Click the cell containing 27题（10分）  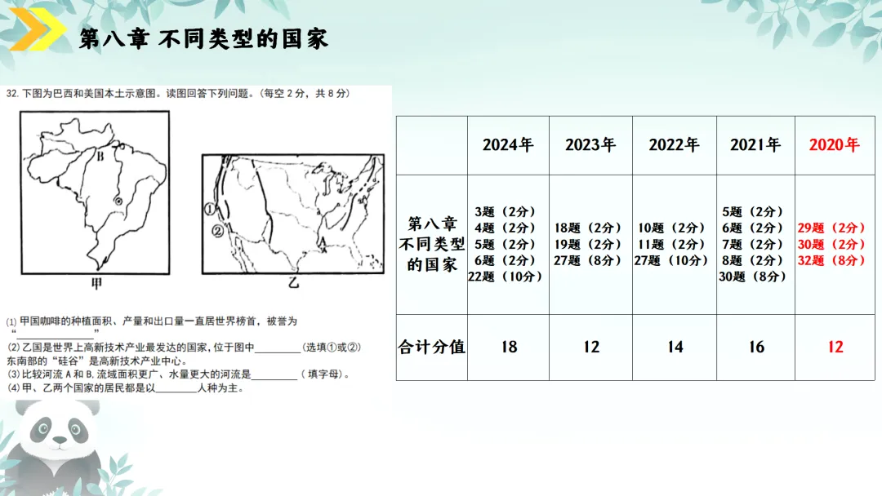coord(673,262)
